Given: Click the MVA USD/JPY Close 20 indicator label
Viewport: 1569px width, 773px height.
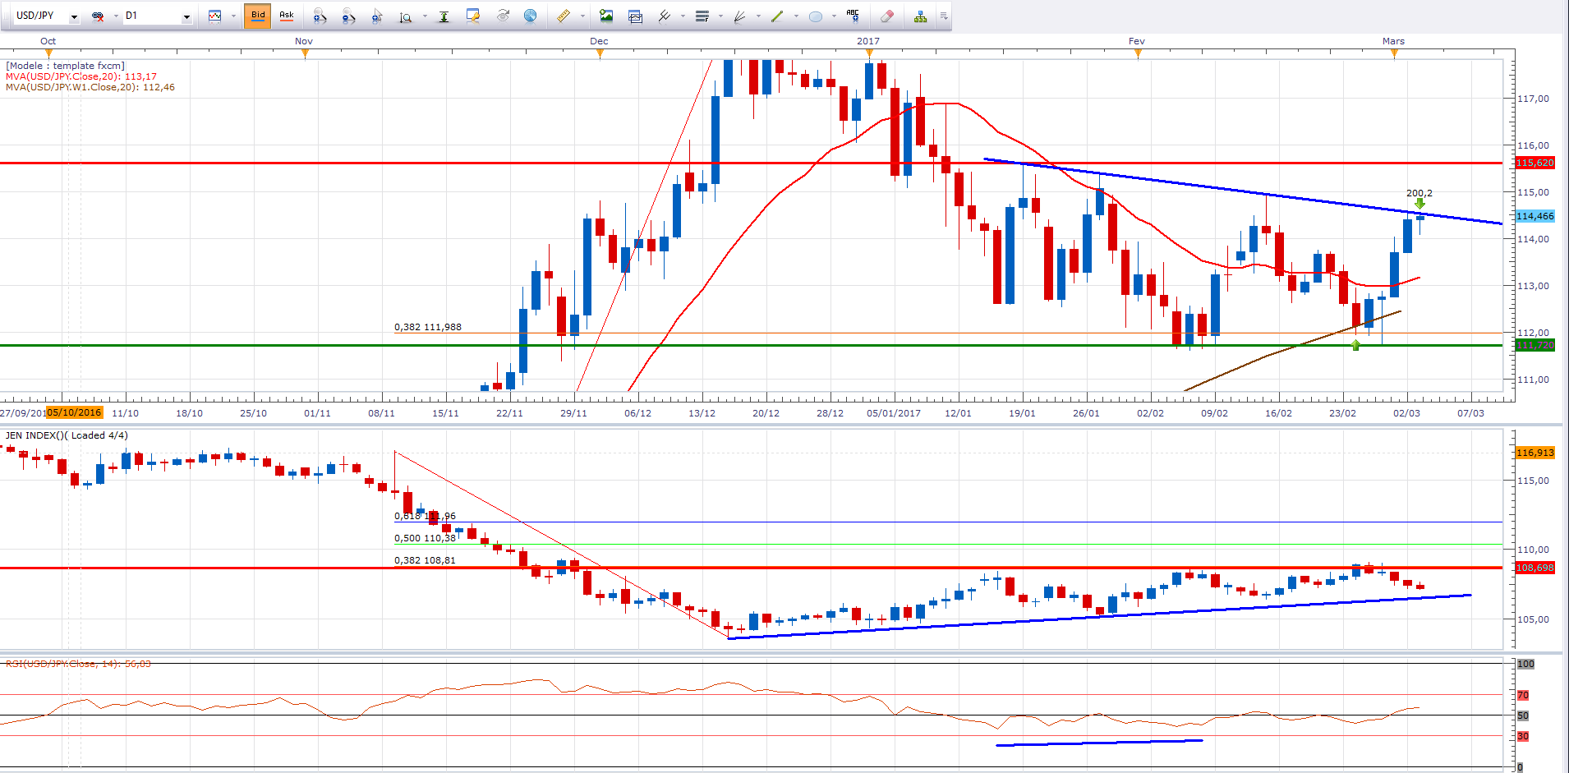Looking at the screenshot, I should coord(81,76).
